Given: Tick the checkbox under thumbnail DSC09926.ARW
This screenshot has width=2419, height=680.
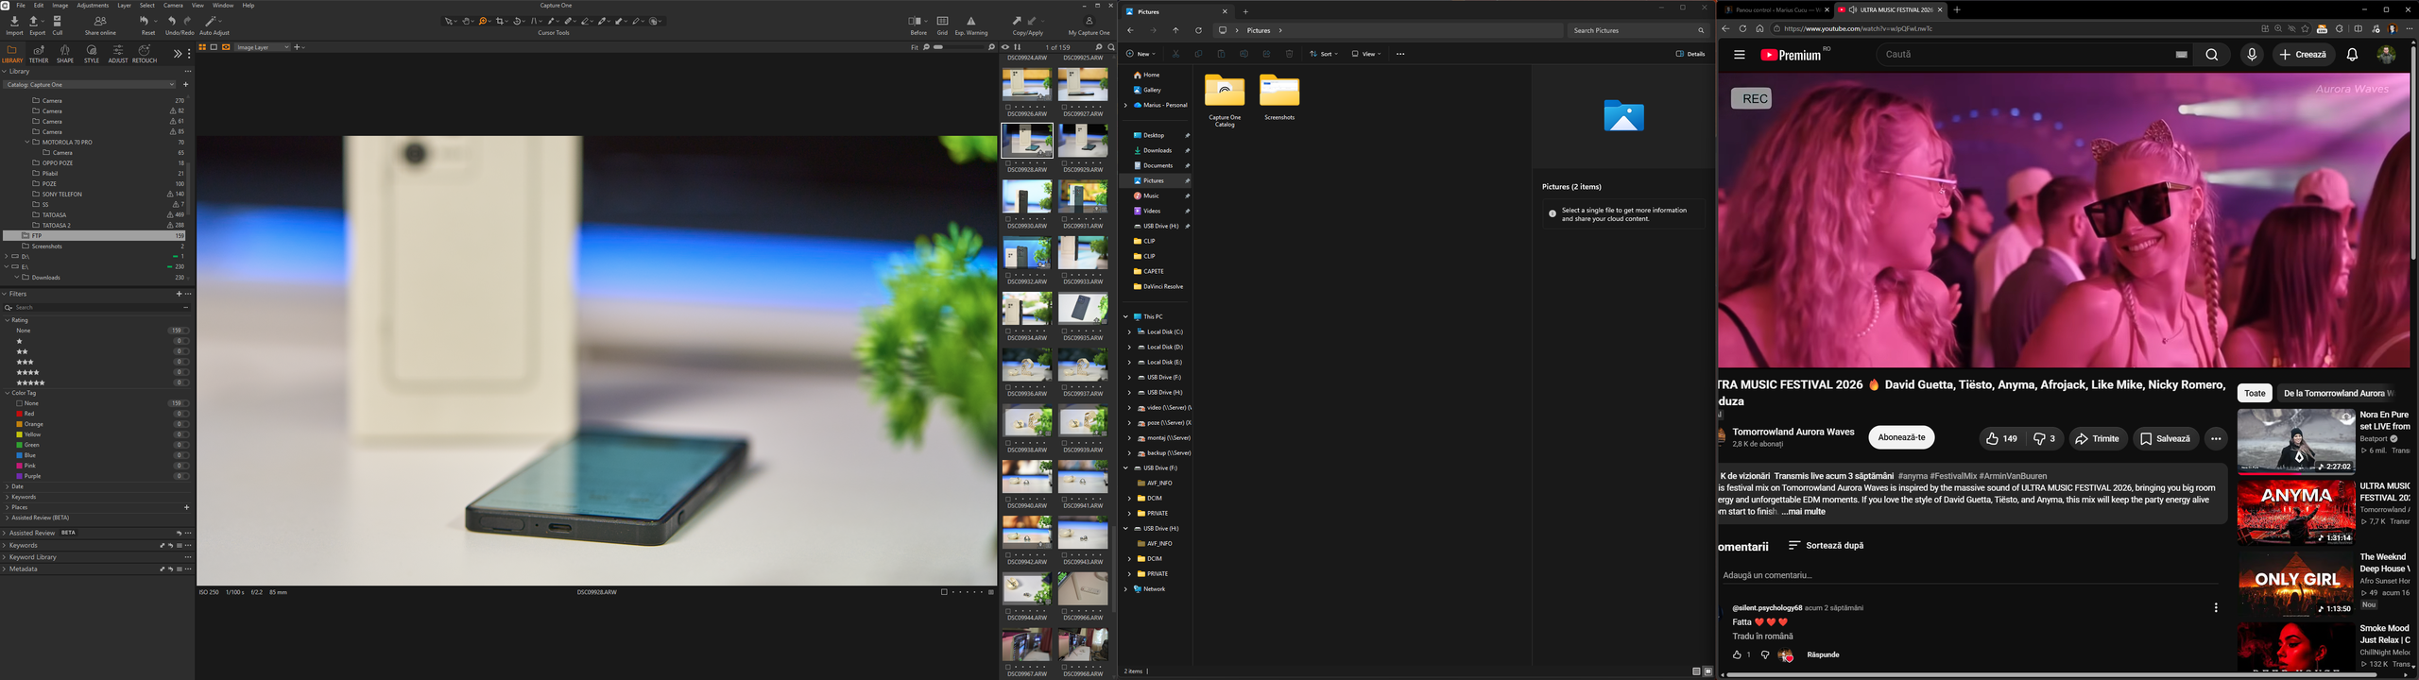Looking at the screenshot, I should pos(1008,108).
